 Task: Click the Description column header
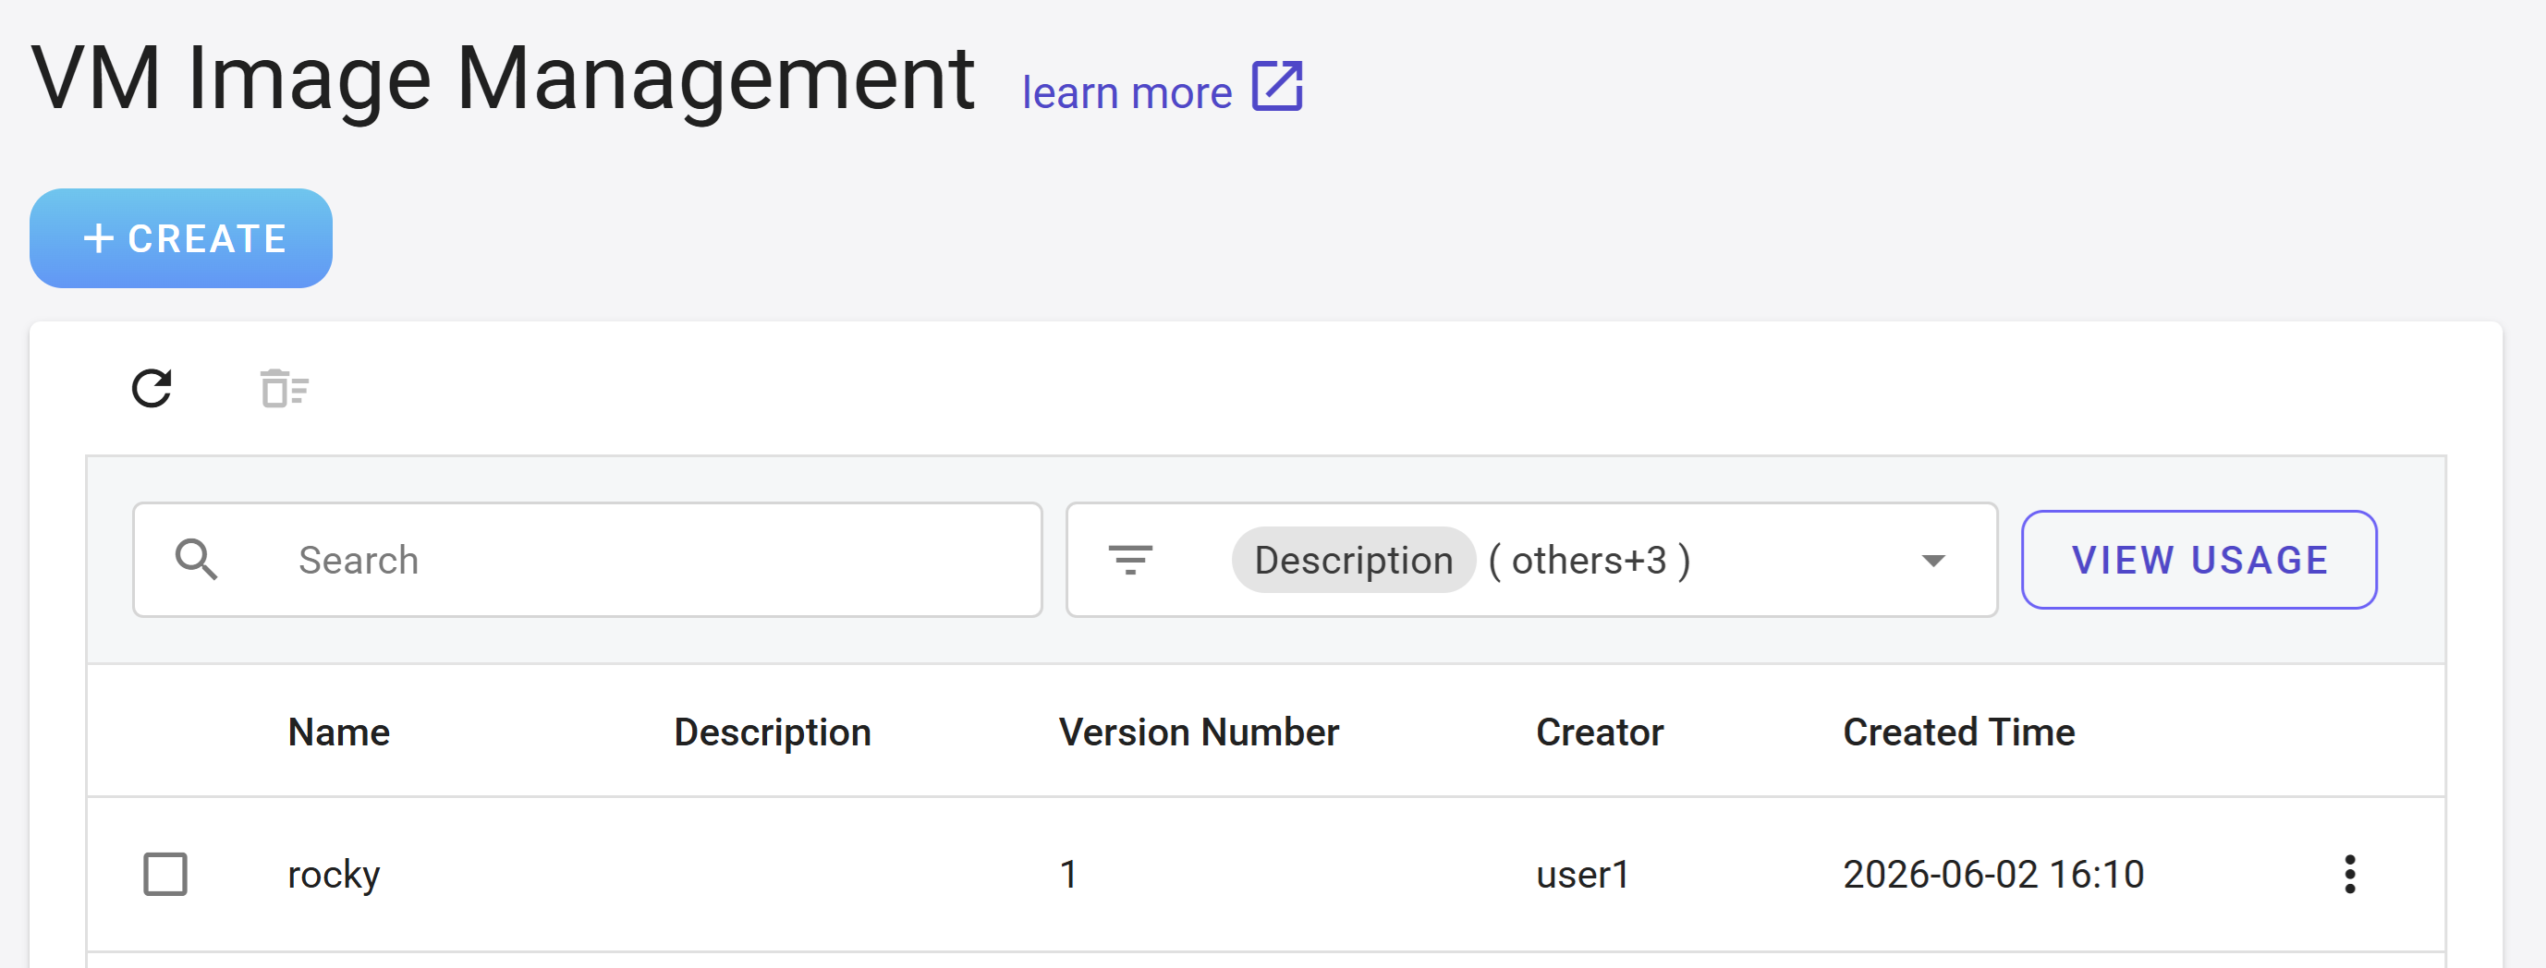click(772, 732)
